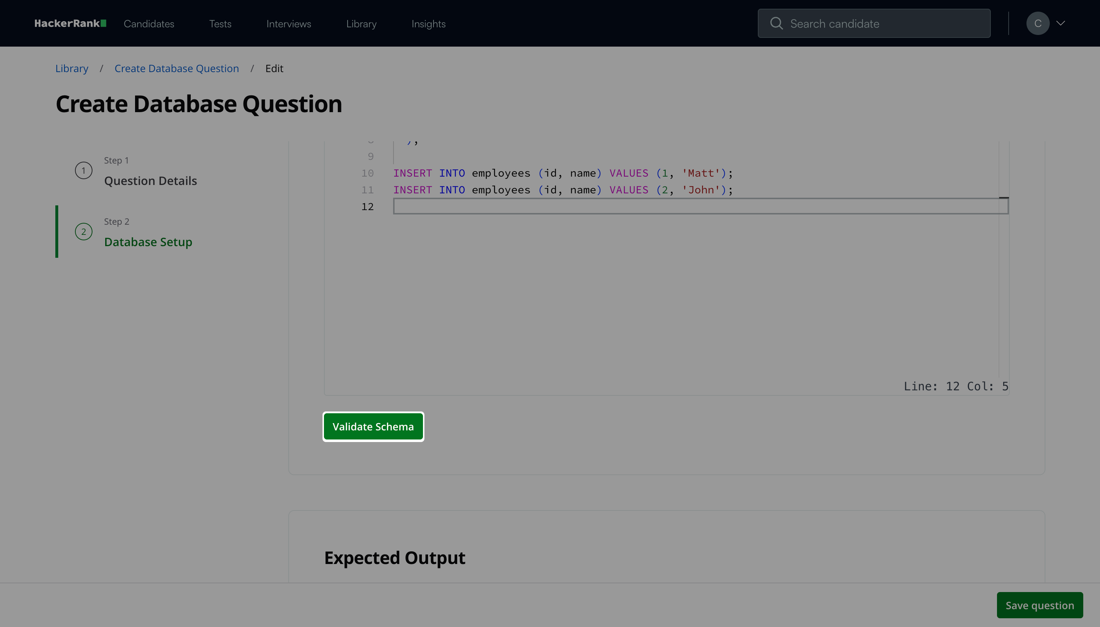Image resolution: width=1100 pixels, height=627 pixels.
Task: Go to the Interviews page
Action: (288, 24)
